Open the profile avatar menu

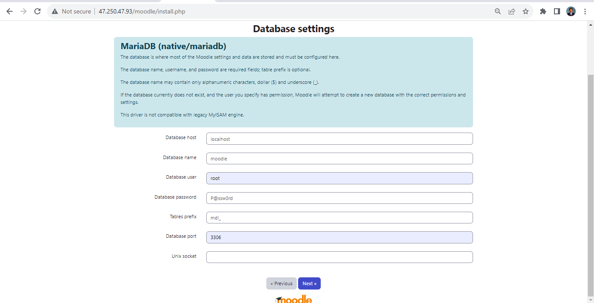[571, 11]
